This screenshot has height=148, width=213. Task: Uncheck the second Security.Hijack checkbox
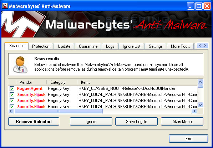tap(12, 101)
